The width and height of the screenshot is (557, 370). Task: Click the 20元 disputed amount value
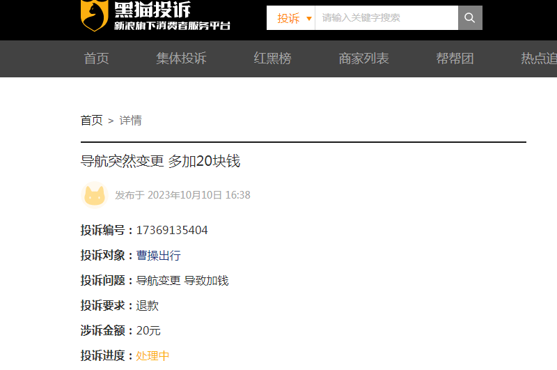(148, 330)
